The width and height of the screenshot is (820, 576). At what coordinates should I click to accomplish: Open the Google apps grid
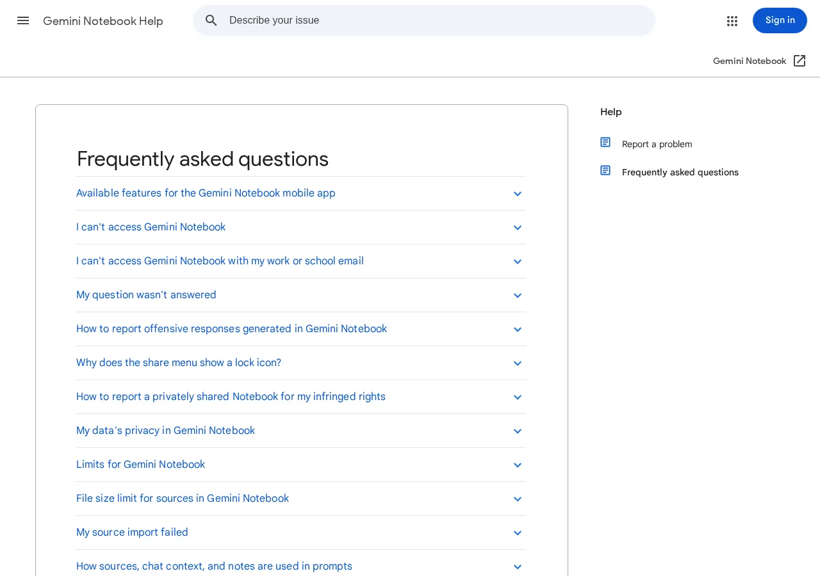point(732,21)
